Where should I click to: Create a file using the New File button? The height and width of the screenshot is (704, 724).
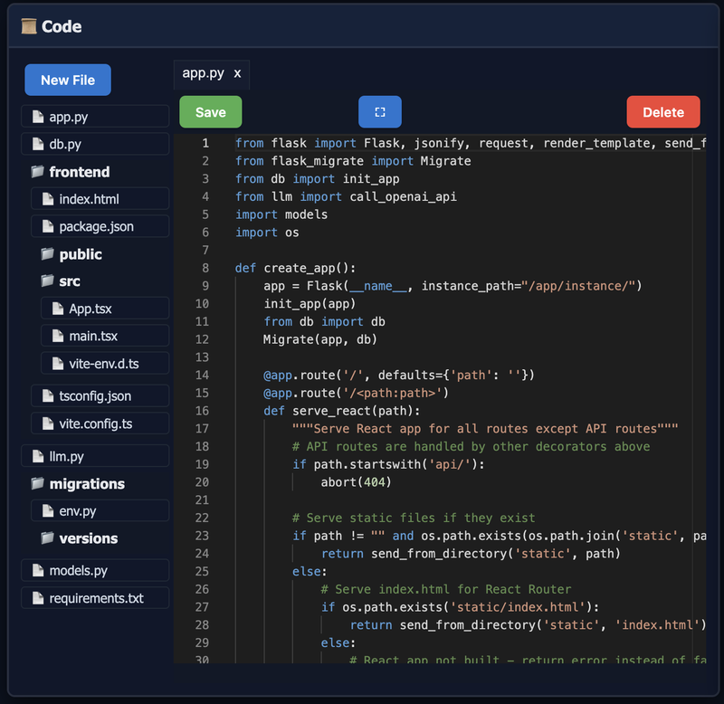[x=67, y=80]
